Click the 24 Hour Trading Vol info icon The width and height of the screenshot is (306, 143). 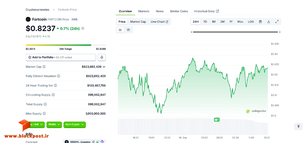55,86
